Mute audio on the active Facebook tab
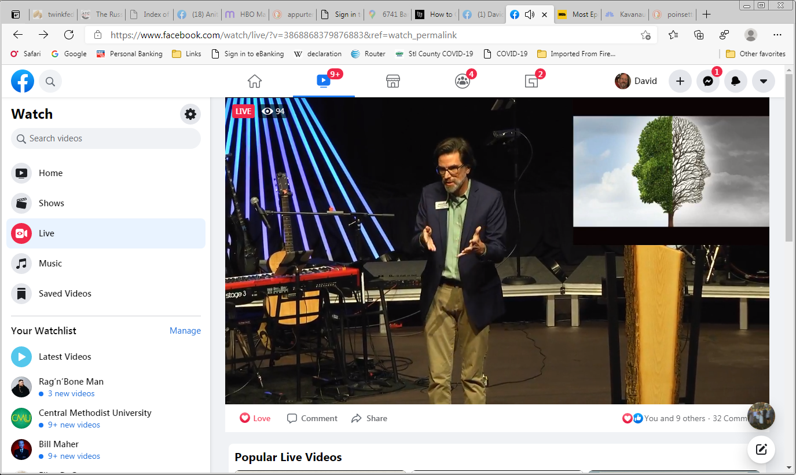This screenshot has height=475, width=796. [x=529, y=14]
